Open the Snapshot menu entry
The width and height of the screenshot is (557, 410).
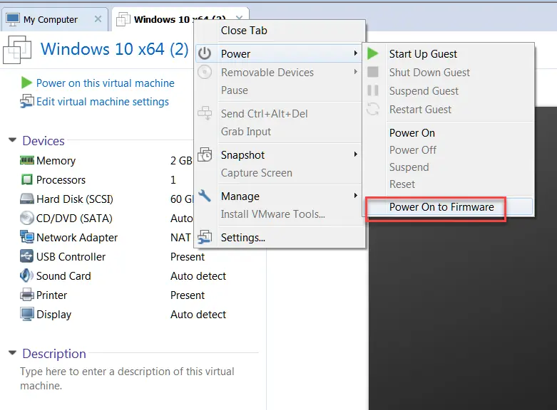280,155
